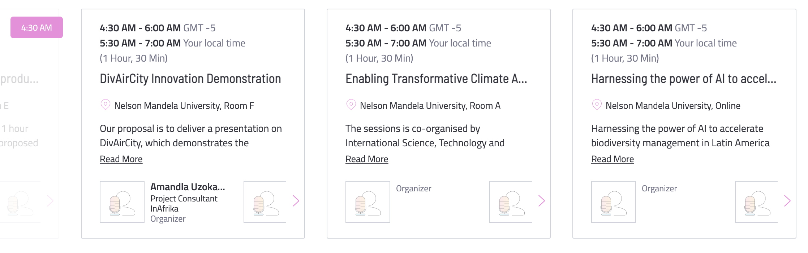The width and height of the screenshot is (808, 253).
Task: Click the location pin beside Room A
Action: [x=351, y=105]
